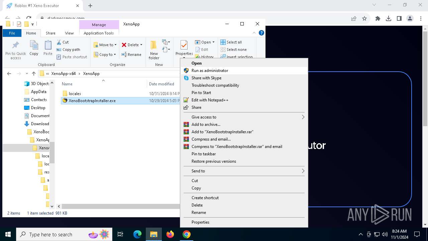Expand Send to submenu
428x241 pixels.
tap(244, 171)
